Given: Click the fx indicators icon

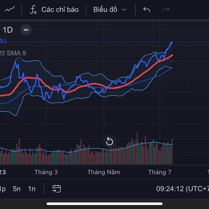Looking at the screenshot, I should [33, 9].
